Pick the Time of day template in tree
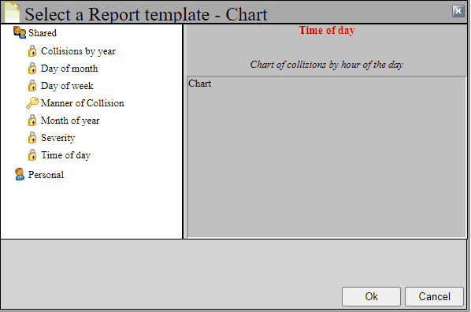 point(65,155)
